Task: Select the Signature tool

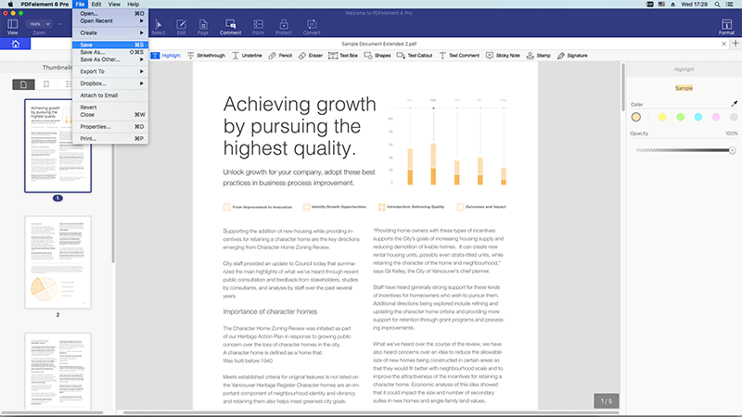Action: coord(572,56)
